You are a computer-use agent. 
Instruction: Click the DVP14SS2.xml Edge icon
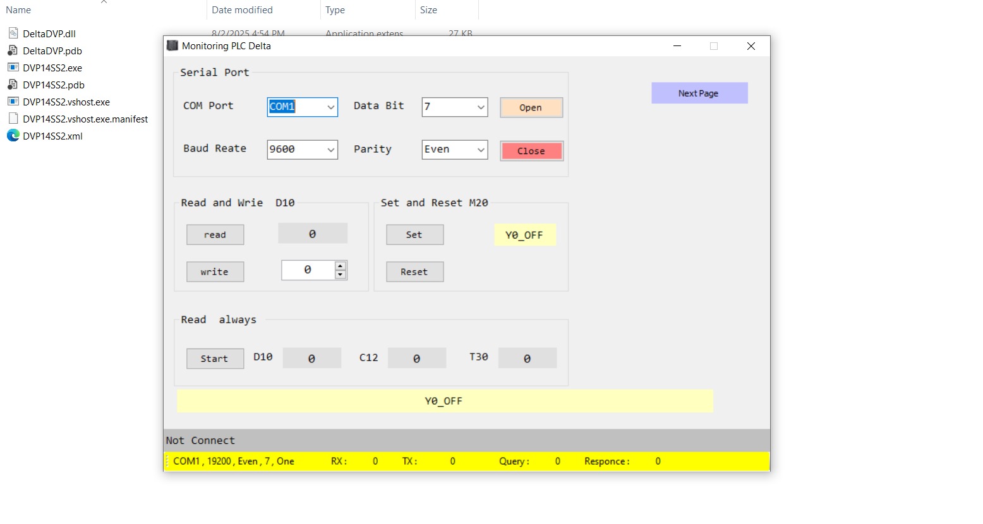coord(13,136)
